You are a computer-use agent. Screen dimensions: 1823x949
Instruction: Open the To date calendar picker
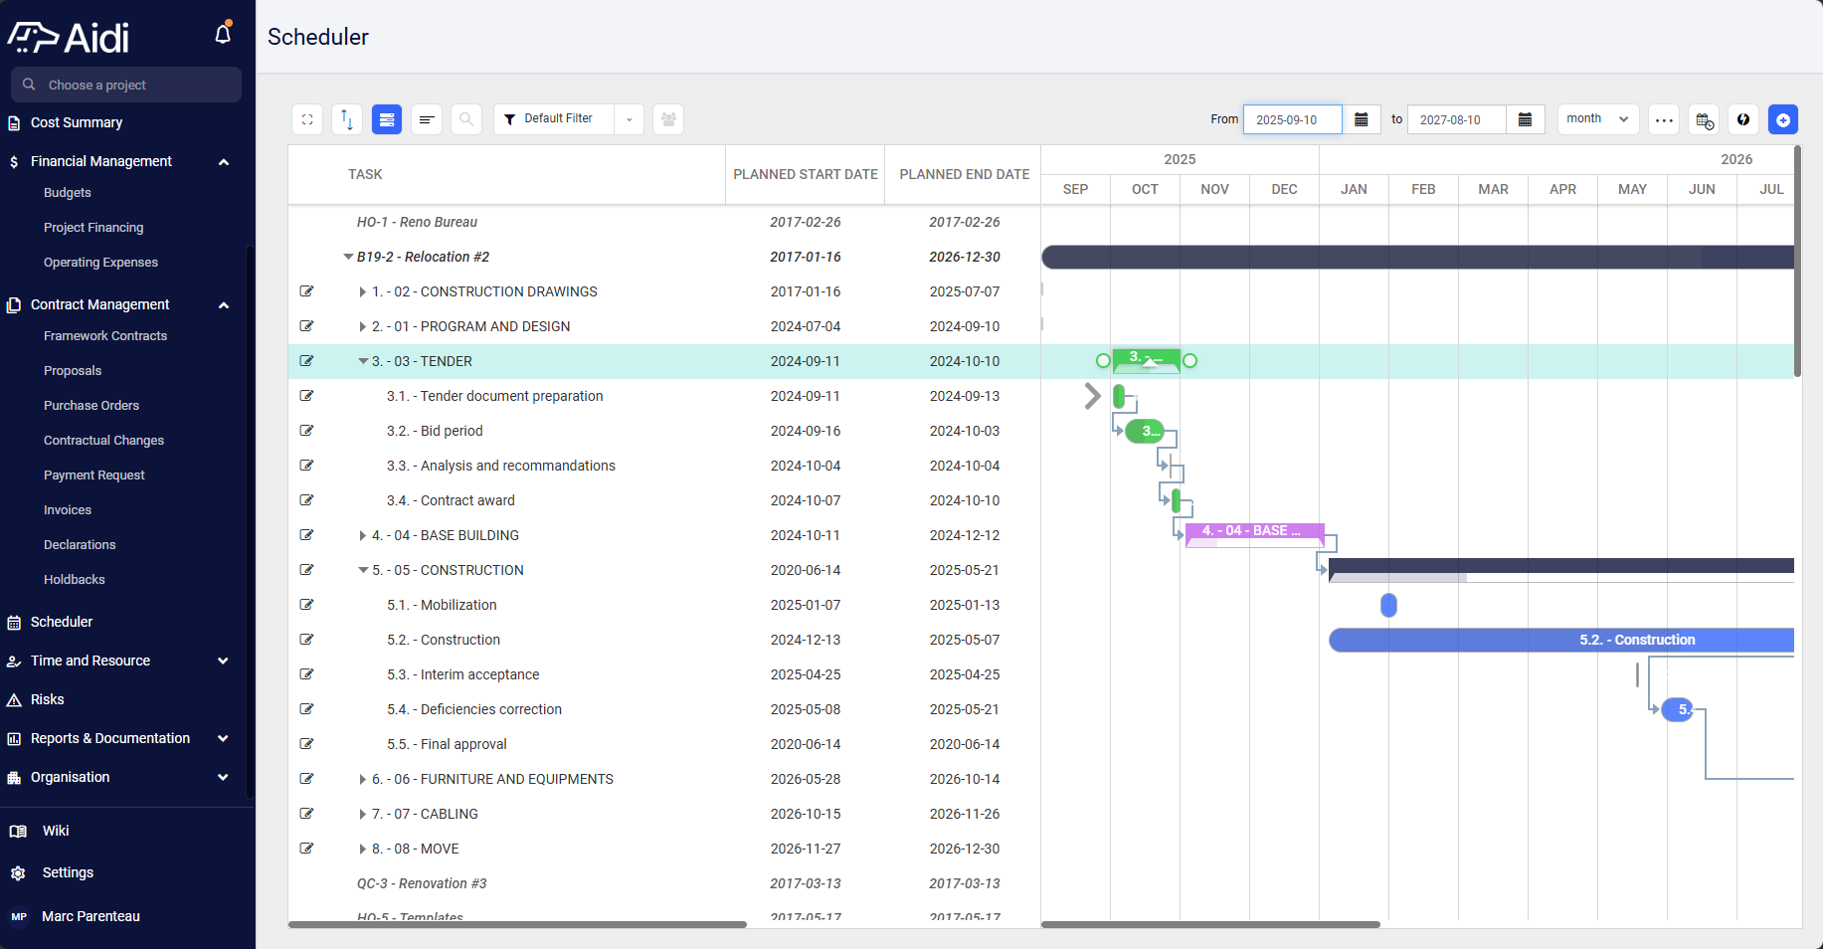[x=1526, y=119]
